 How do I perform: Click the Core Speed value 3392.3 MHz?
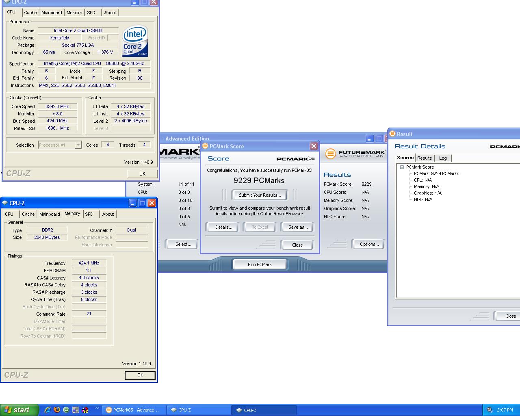pos(57,106)
